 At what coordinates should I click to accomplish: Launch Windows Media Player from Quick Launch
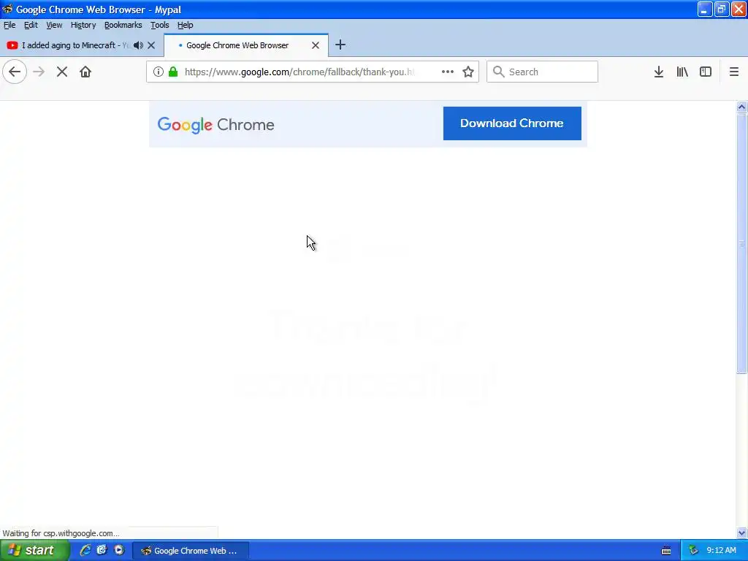click(x=119, y=550)
